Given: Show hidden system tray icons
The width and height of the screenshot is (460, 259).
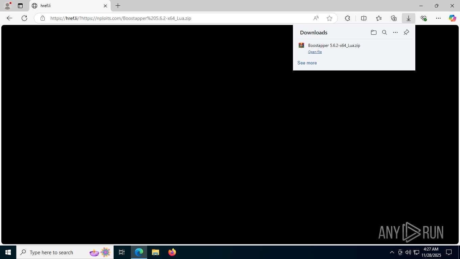Looking at the screenshot, I should tap(392, 252).
